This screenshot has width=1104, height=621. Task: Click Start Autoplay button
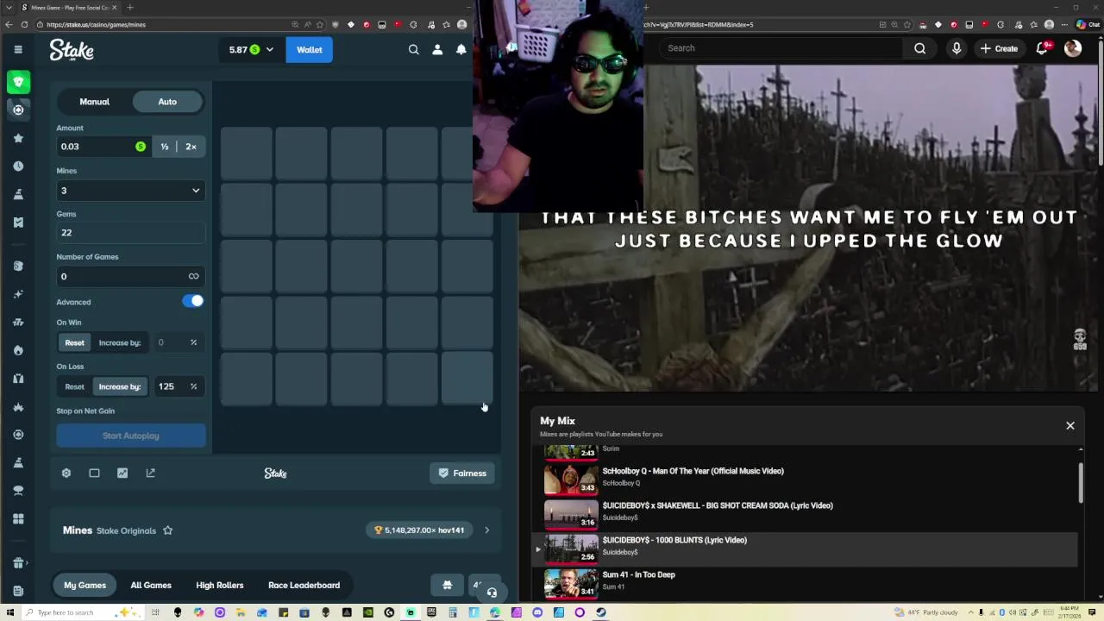click(x=131, y=436)
